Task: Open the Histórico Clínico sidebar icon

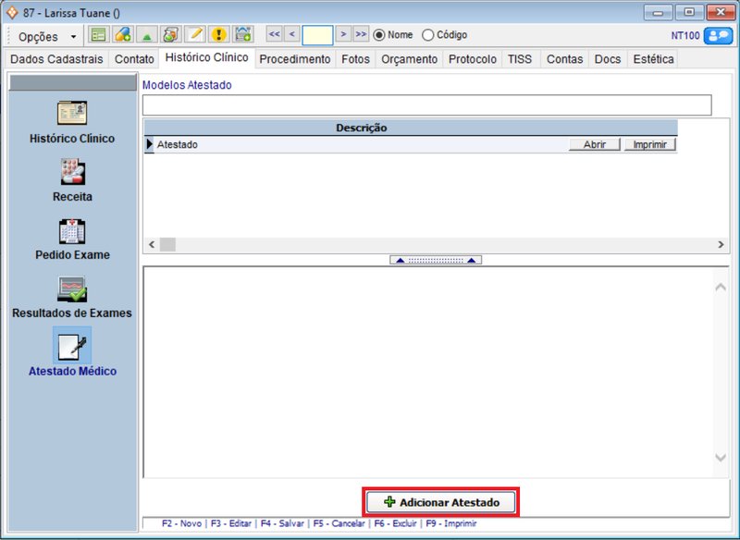Action: point(72,114)
